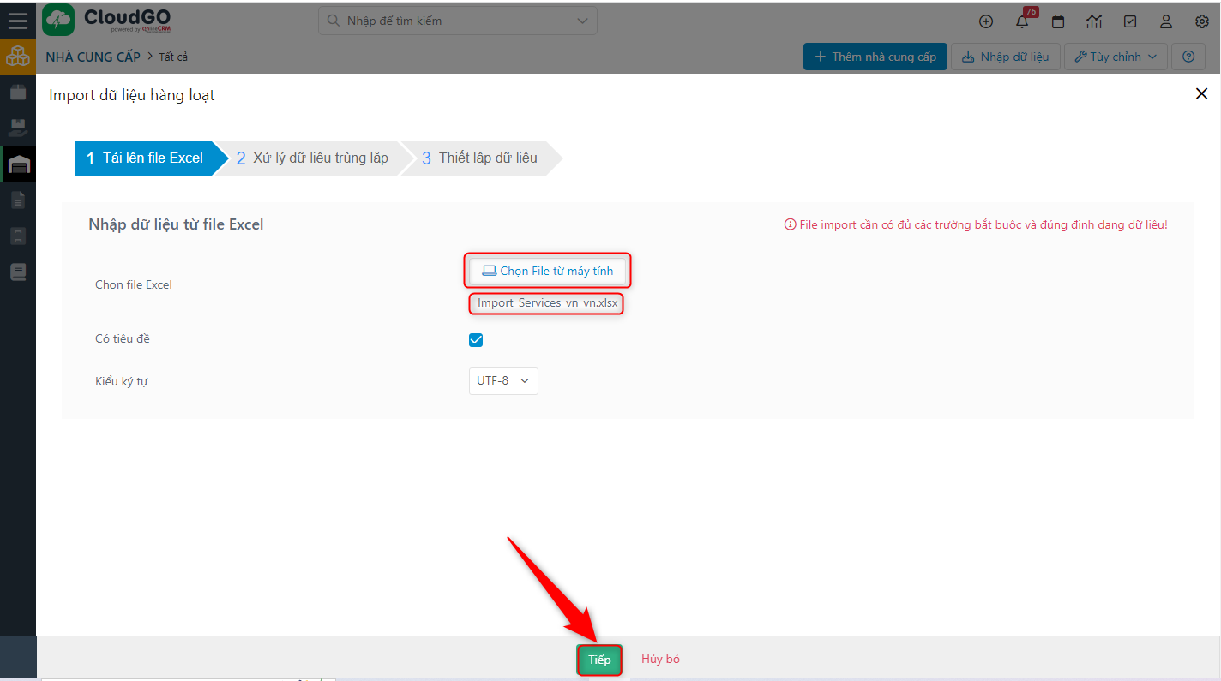View reports via the analytics chart icon
Viewport: 1221px width, 681px height.
1093,21
